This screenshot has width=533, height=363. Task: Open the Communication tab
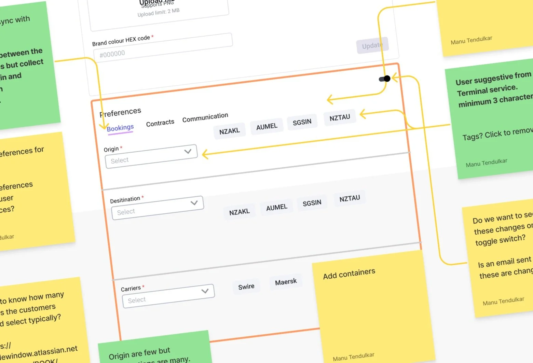[x=205, y=117]
